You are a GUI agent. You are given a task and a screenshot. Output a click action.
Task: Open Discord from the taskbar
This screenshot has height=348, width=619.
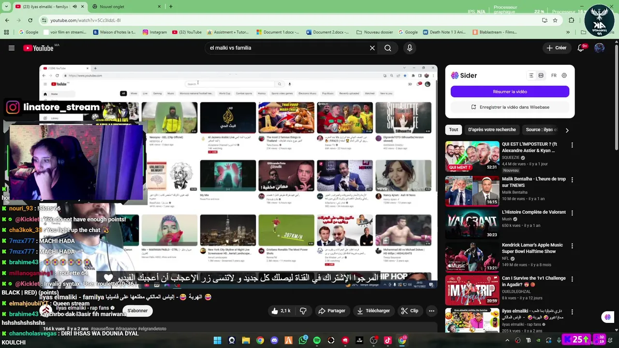[x=274, y=341]
